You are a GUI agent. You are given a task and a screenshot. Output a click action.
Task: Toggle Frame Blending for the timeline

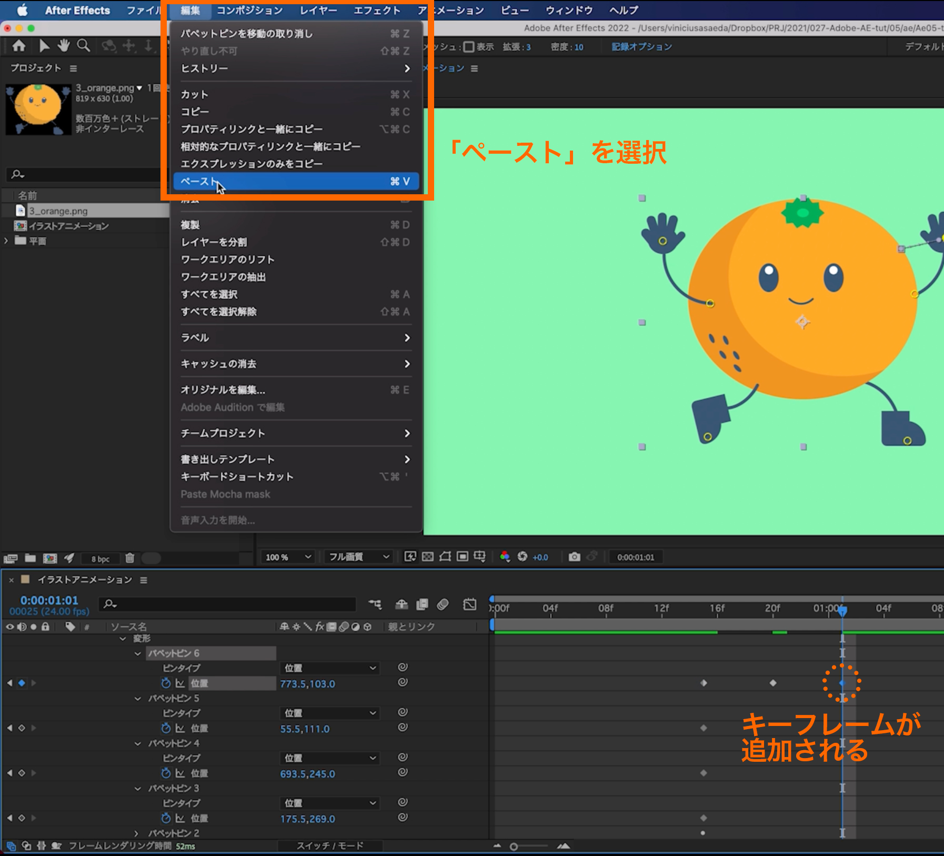422,604
